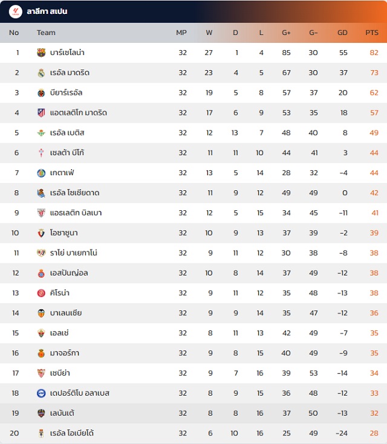Click the Atletico Madrid club crest
The image size is (387, 444).
point(41,113)
